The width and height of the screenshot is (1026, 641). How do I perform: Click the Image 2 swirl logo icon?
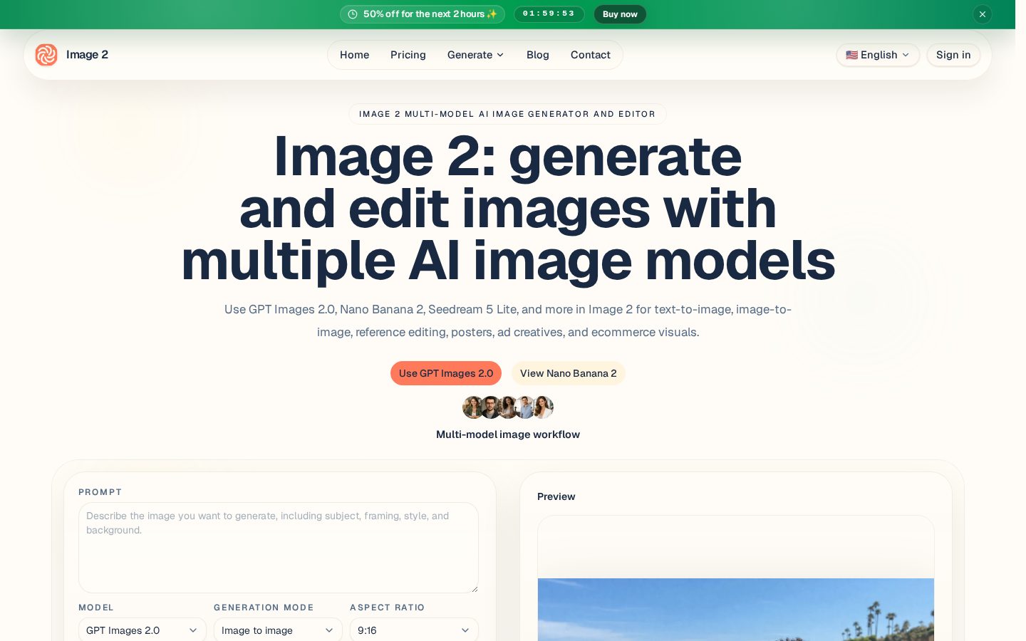click(46, 55)
